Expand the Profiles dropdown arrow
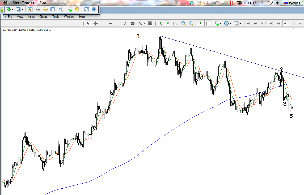Image resolution: width=304 pixels, height=195 pixels. 23,9
